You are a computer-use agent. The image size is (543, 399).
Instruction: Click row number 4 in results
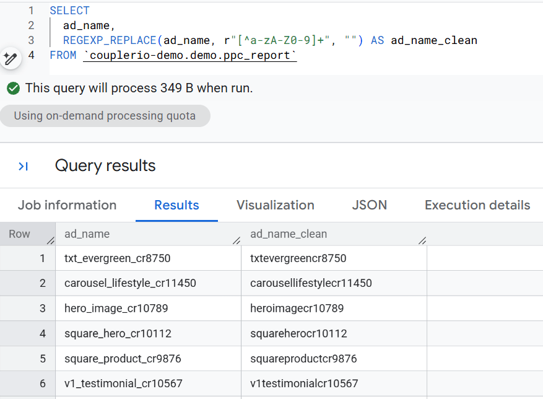28,333
